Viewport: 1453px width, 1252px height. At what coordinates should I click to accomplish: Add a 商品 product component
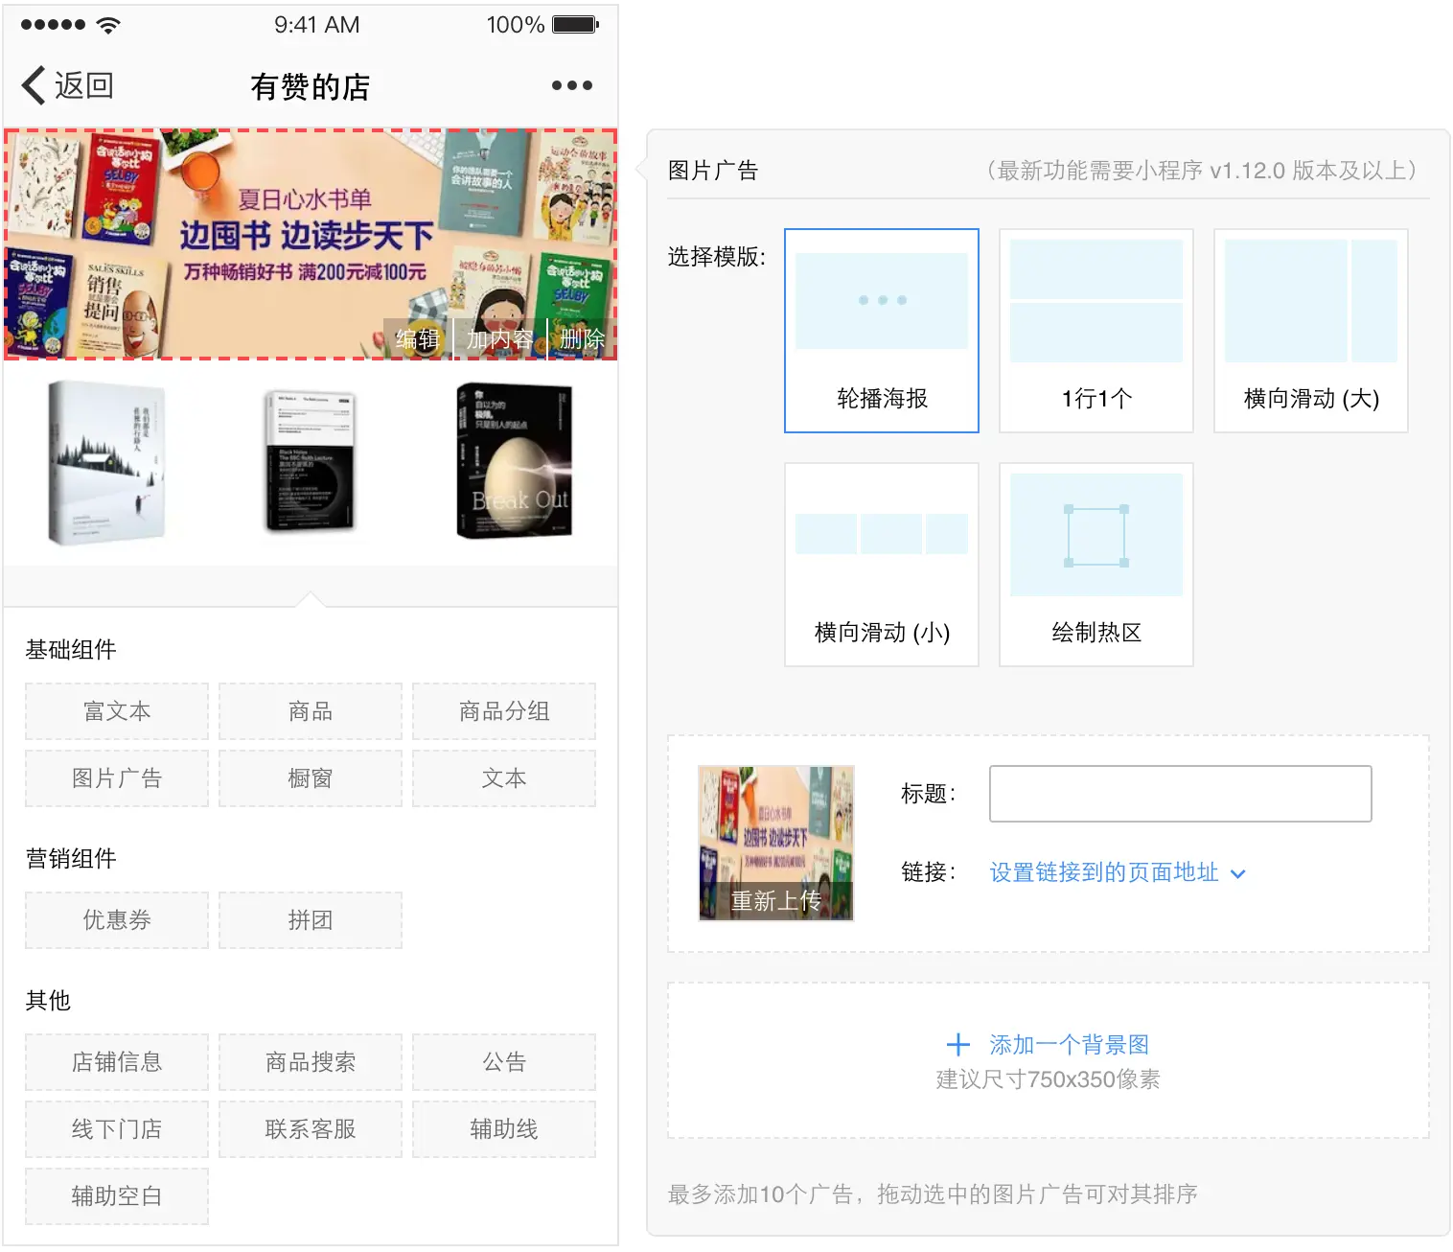tap(311, 711)
